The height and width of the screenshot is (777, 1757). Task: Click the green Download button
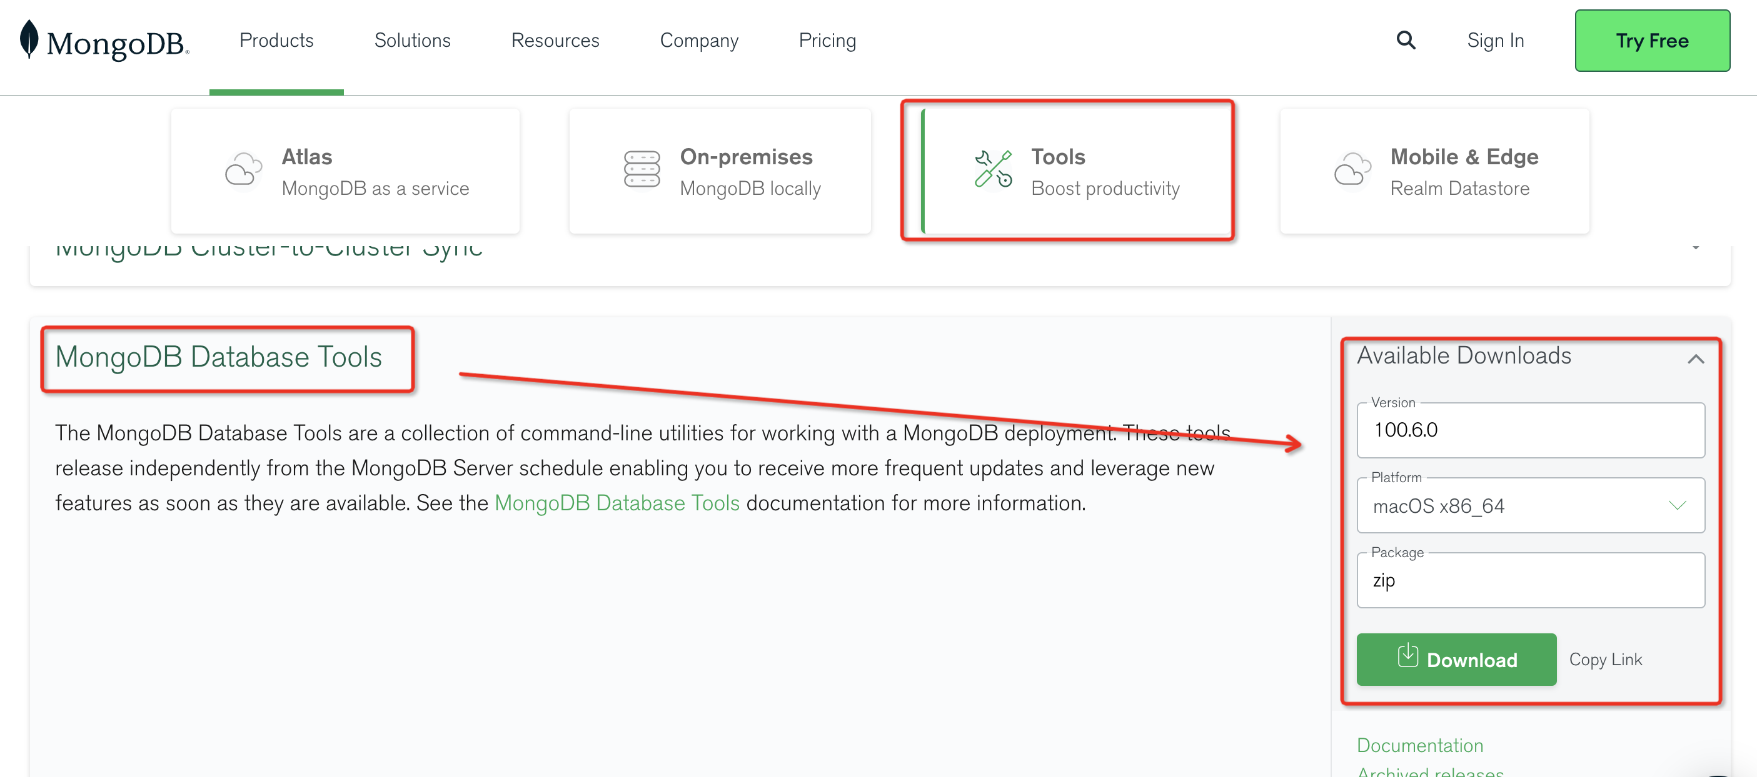coord(1456,659)
